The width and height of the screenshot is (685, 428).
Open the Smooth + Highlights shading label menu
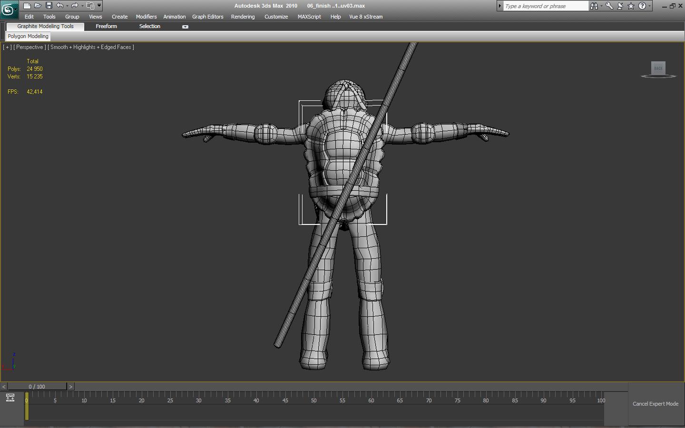pos(91,47)
